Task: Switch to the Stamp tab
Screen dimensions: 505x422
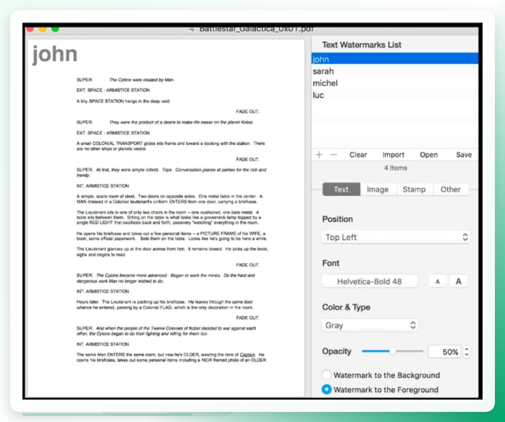Action: pyautogui.click(x=414, y=189)
